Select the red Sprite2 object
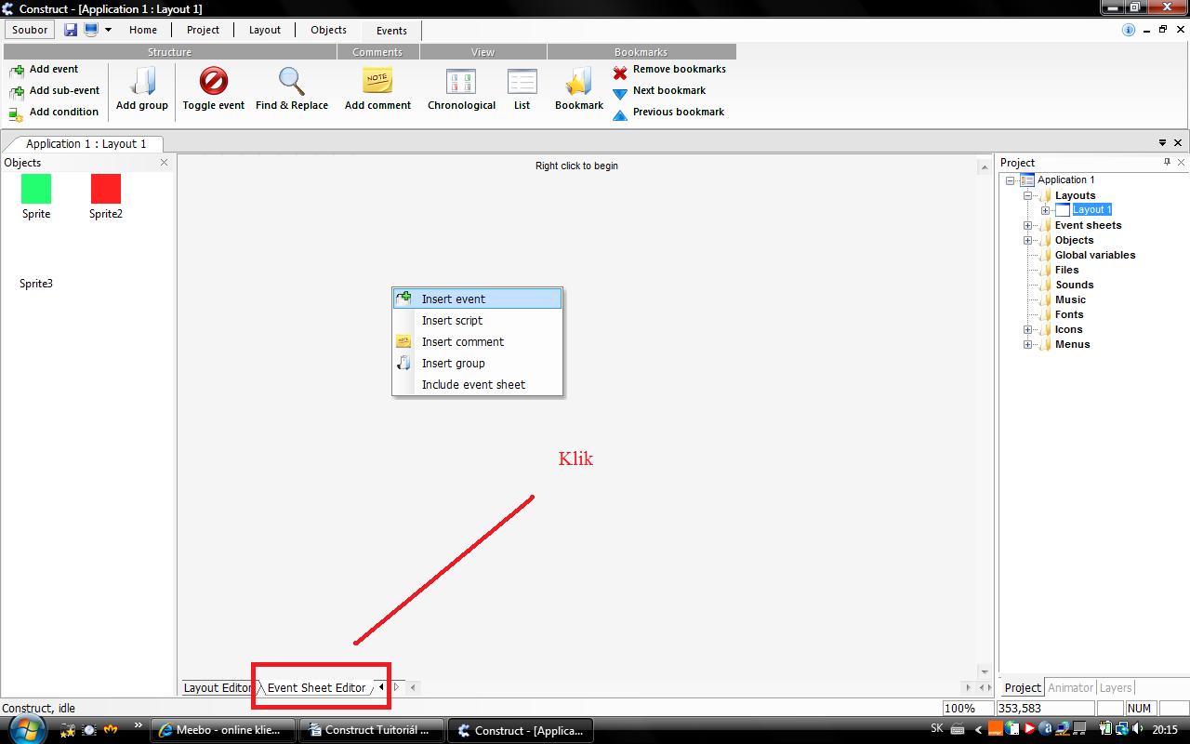 [106, 189]
